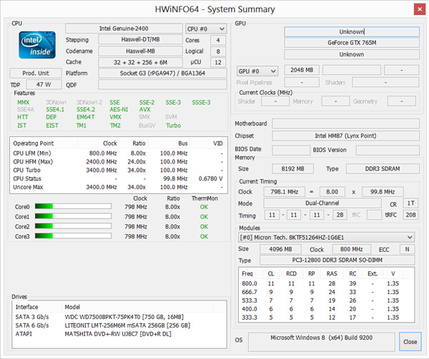Click the ECC value N field
429x359 pixels.
pos(407,249)
